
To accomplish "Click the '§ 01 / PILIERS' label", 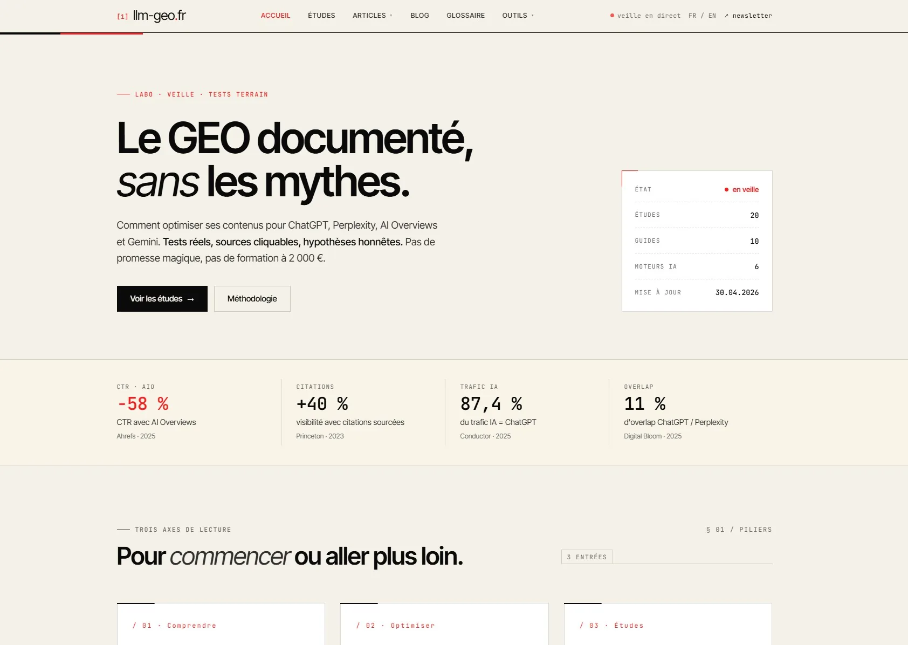I will click(739, 530).
